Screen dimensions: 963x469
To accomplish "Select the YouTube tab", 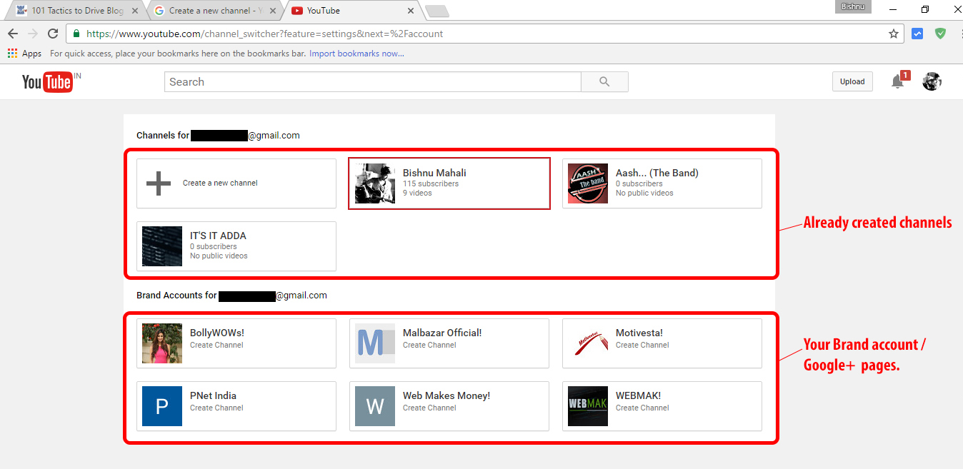I will tap(352, 11).
